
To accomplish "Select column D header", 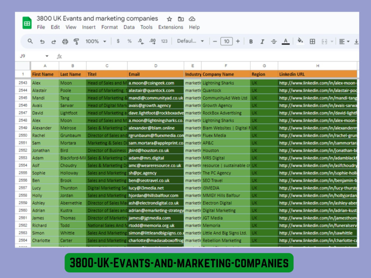I will point(156,66).
